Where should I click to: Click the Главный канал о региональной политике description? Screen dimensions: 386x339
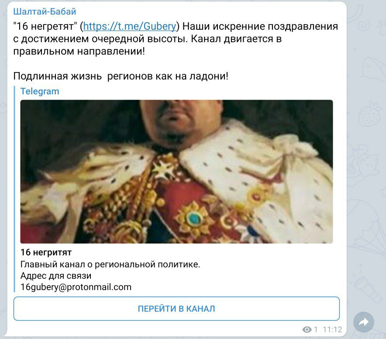pyautogui.click(x=110, y=264)
